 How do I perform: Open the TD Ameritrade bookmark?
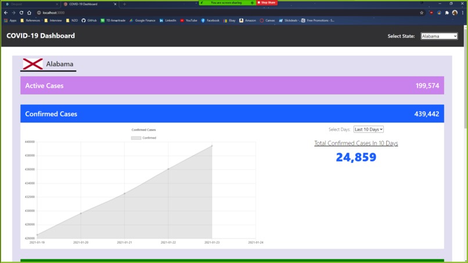click(113, 20)
